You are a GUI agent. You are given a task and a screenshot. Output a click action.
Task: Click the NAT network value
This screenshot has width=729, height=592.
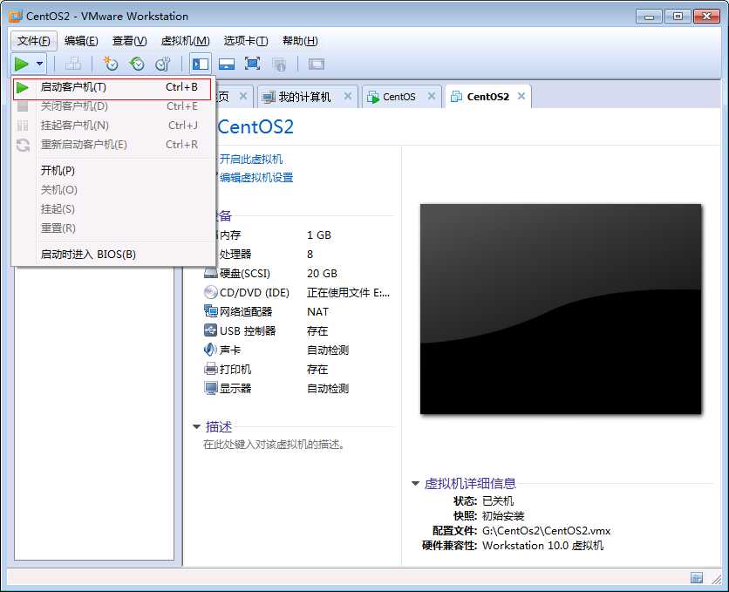(317, 312)
